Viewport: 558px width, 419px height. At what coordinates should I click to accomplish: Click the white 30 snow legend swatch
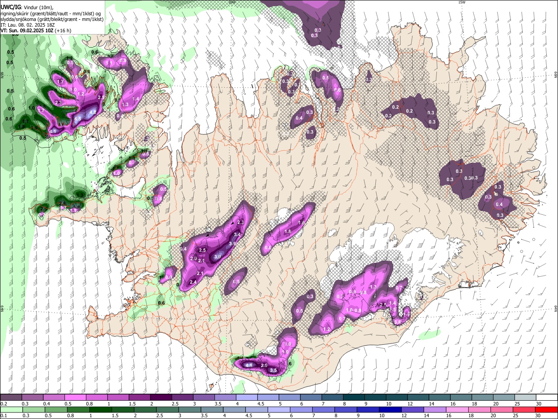click(546, 398)
